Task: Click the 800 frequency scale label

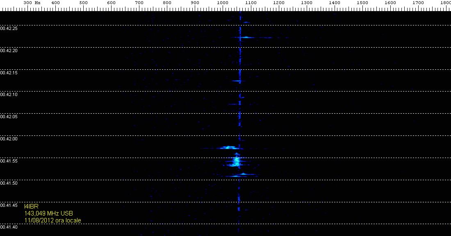Action: click(167, 2)
